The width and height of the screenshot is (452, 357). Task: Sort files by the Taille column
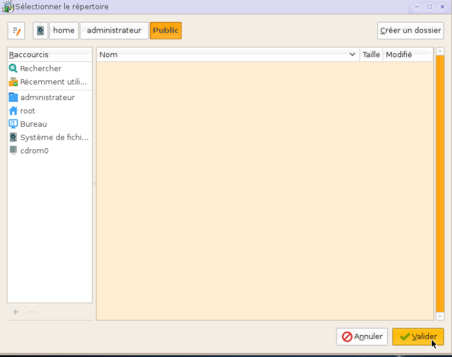(x=371, y=55)
